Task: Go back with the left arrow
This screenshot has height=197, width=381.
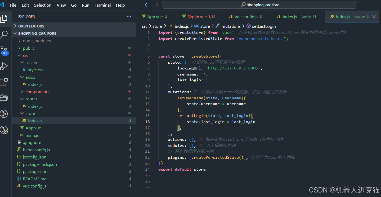Action: (x=147, y=5)
